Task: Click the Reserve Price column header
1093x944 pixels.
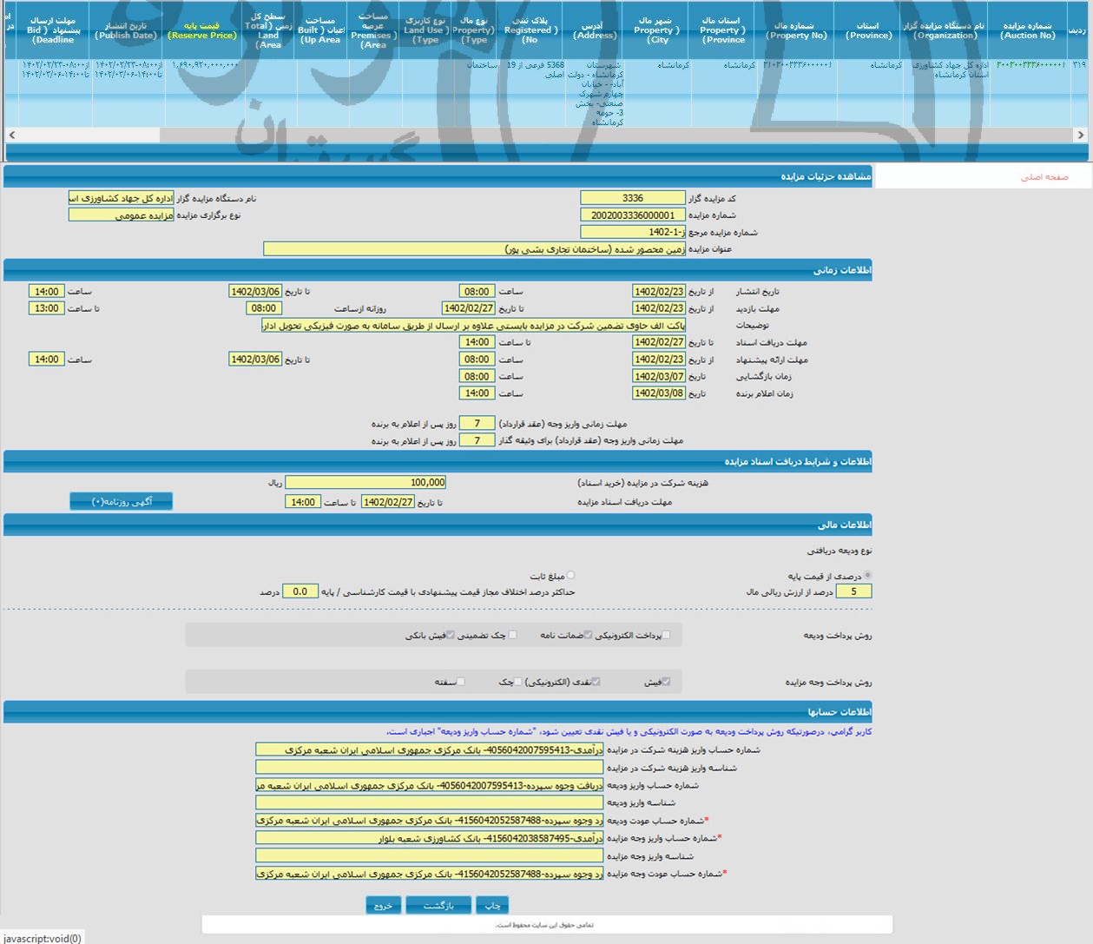Action: [202, 31]
